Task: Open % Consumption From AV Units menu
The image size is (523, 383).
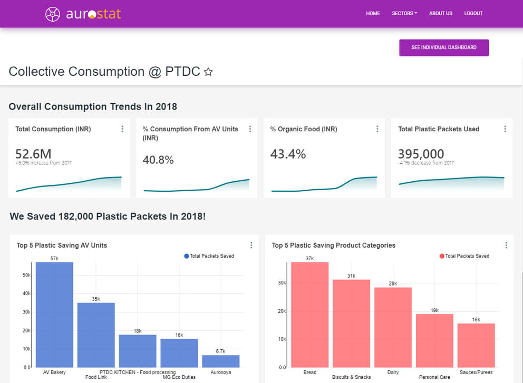Action: 250,129
